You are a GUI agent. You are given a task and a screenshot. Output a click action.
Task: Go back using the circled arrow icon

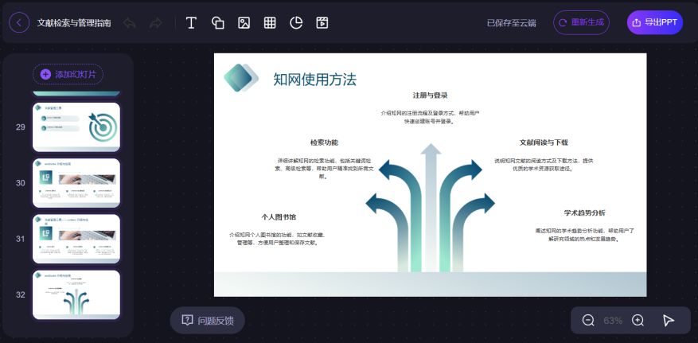[19, 23]
